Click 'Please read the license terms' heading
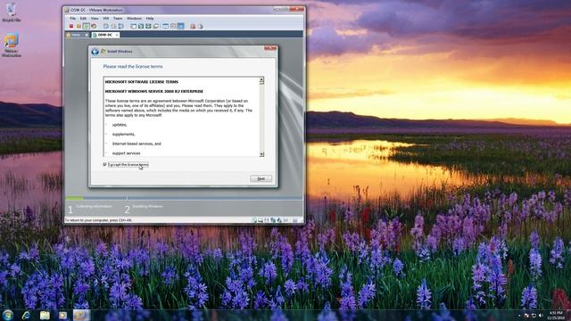 click(x=133, y=67)
